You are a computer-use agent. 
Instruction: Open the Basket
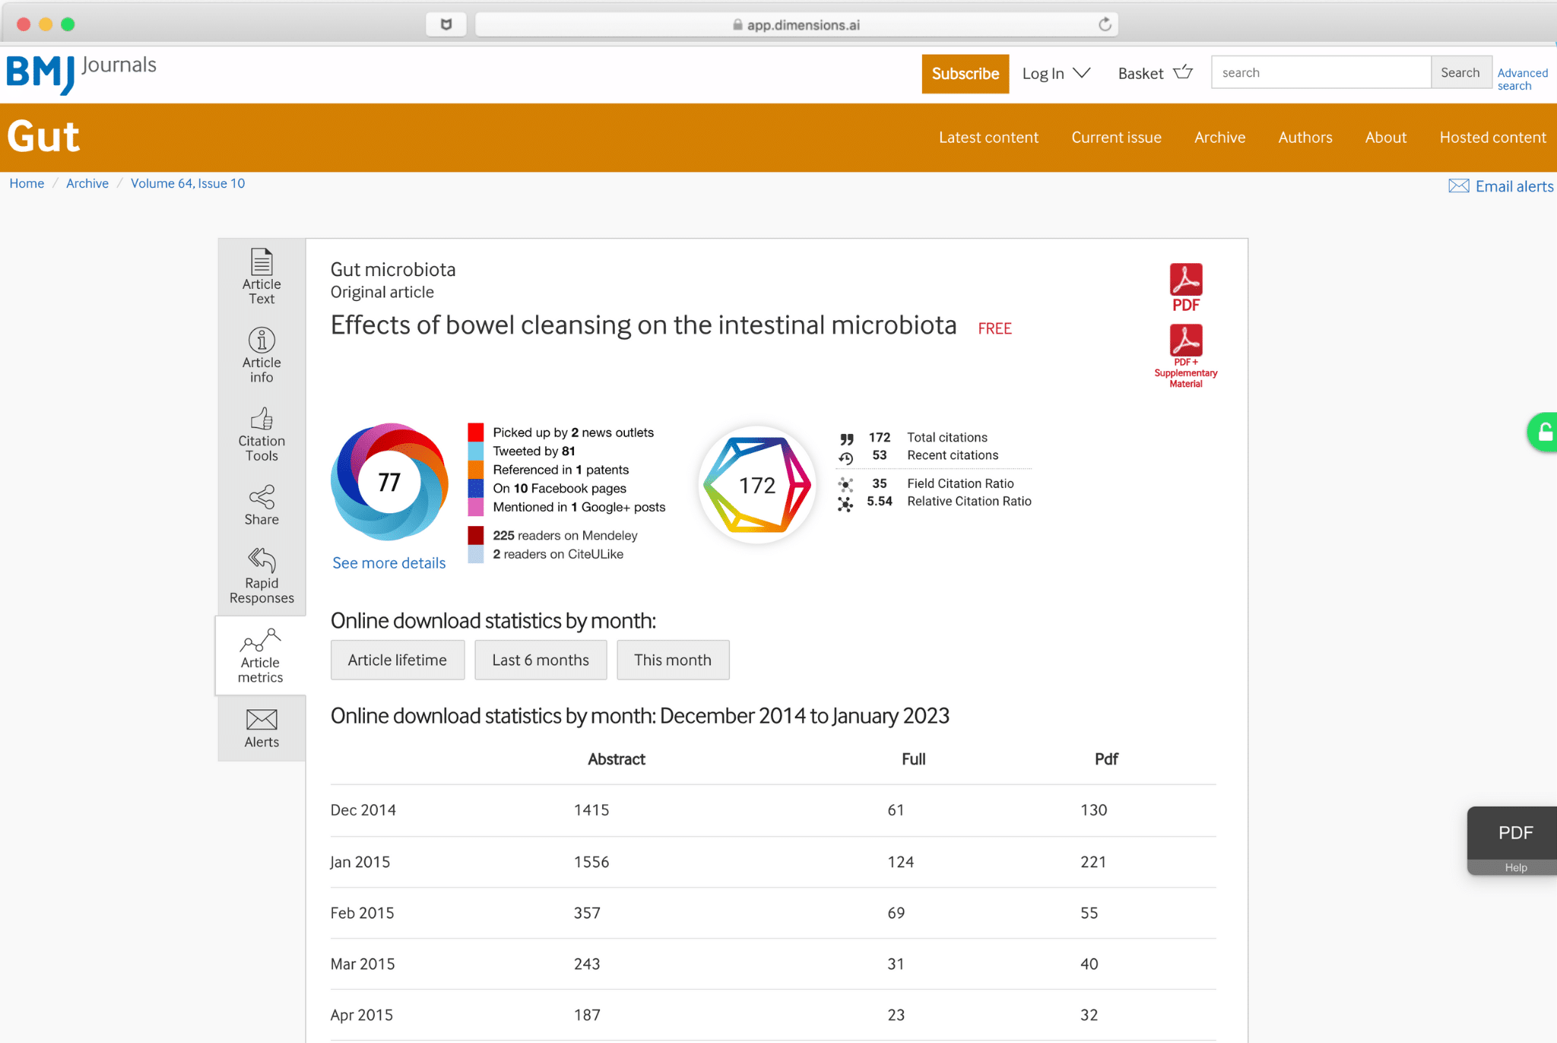tap(1154, 74)
